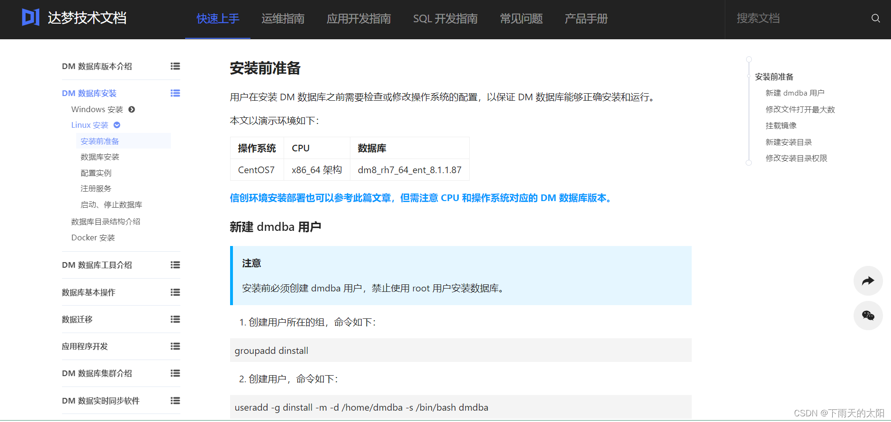Toggle list icon beside 应用程序开发
891x422 pixels.
(175, 346)
